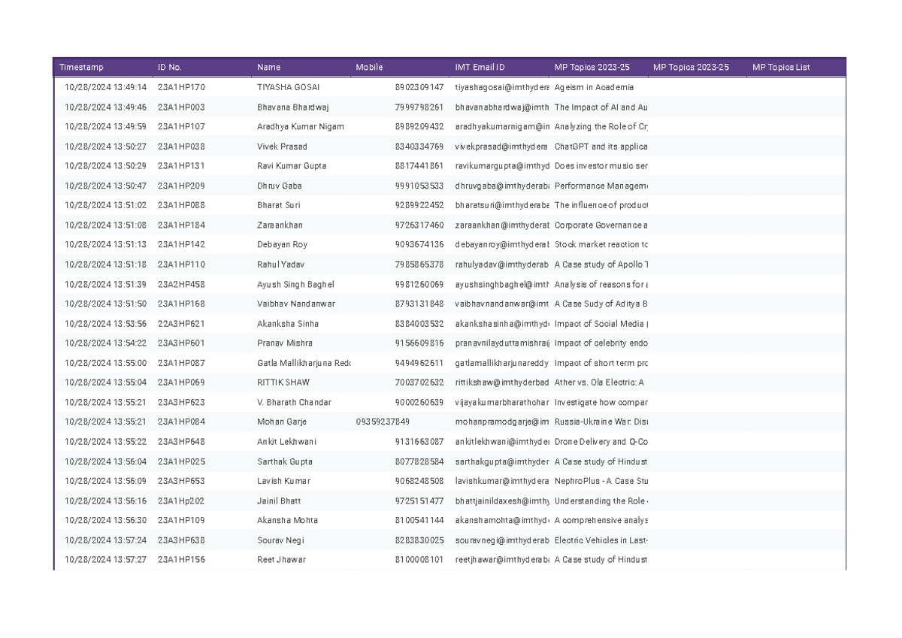Select timestamp 10/28/2024 13:50:47
Image resolution: width=902 pixels, height=638 pixels.
click(105, 186)
